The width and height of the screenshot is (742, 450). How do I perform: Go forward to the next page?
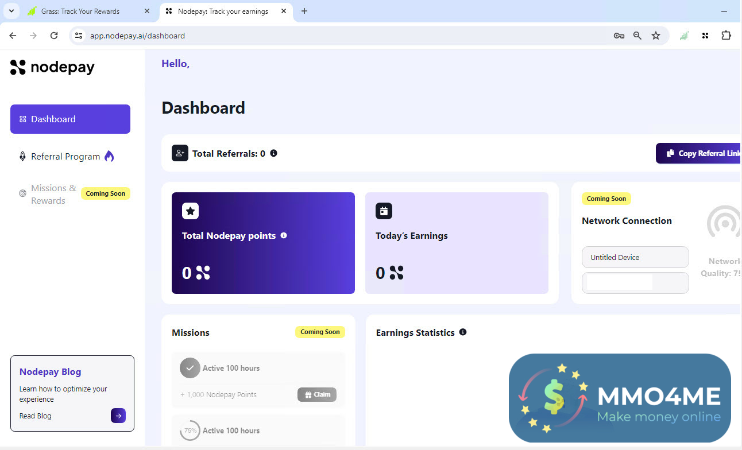tap(33, 36)
